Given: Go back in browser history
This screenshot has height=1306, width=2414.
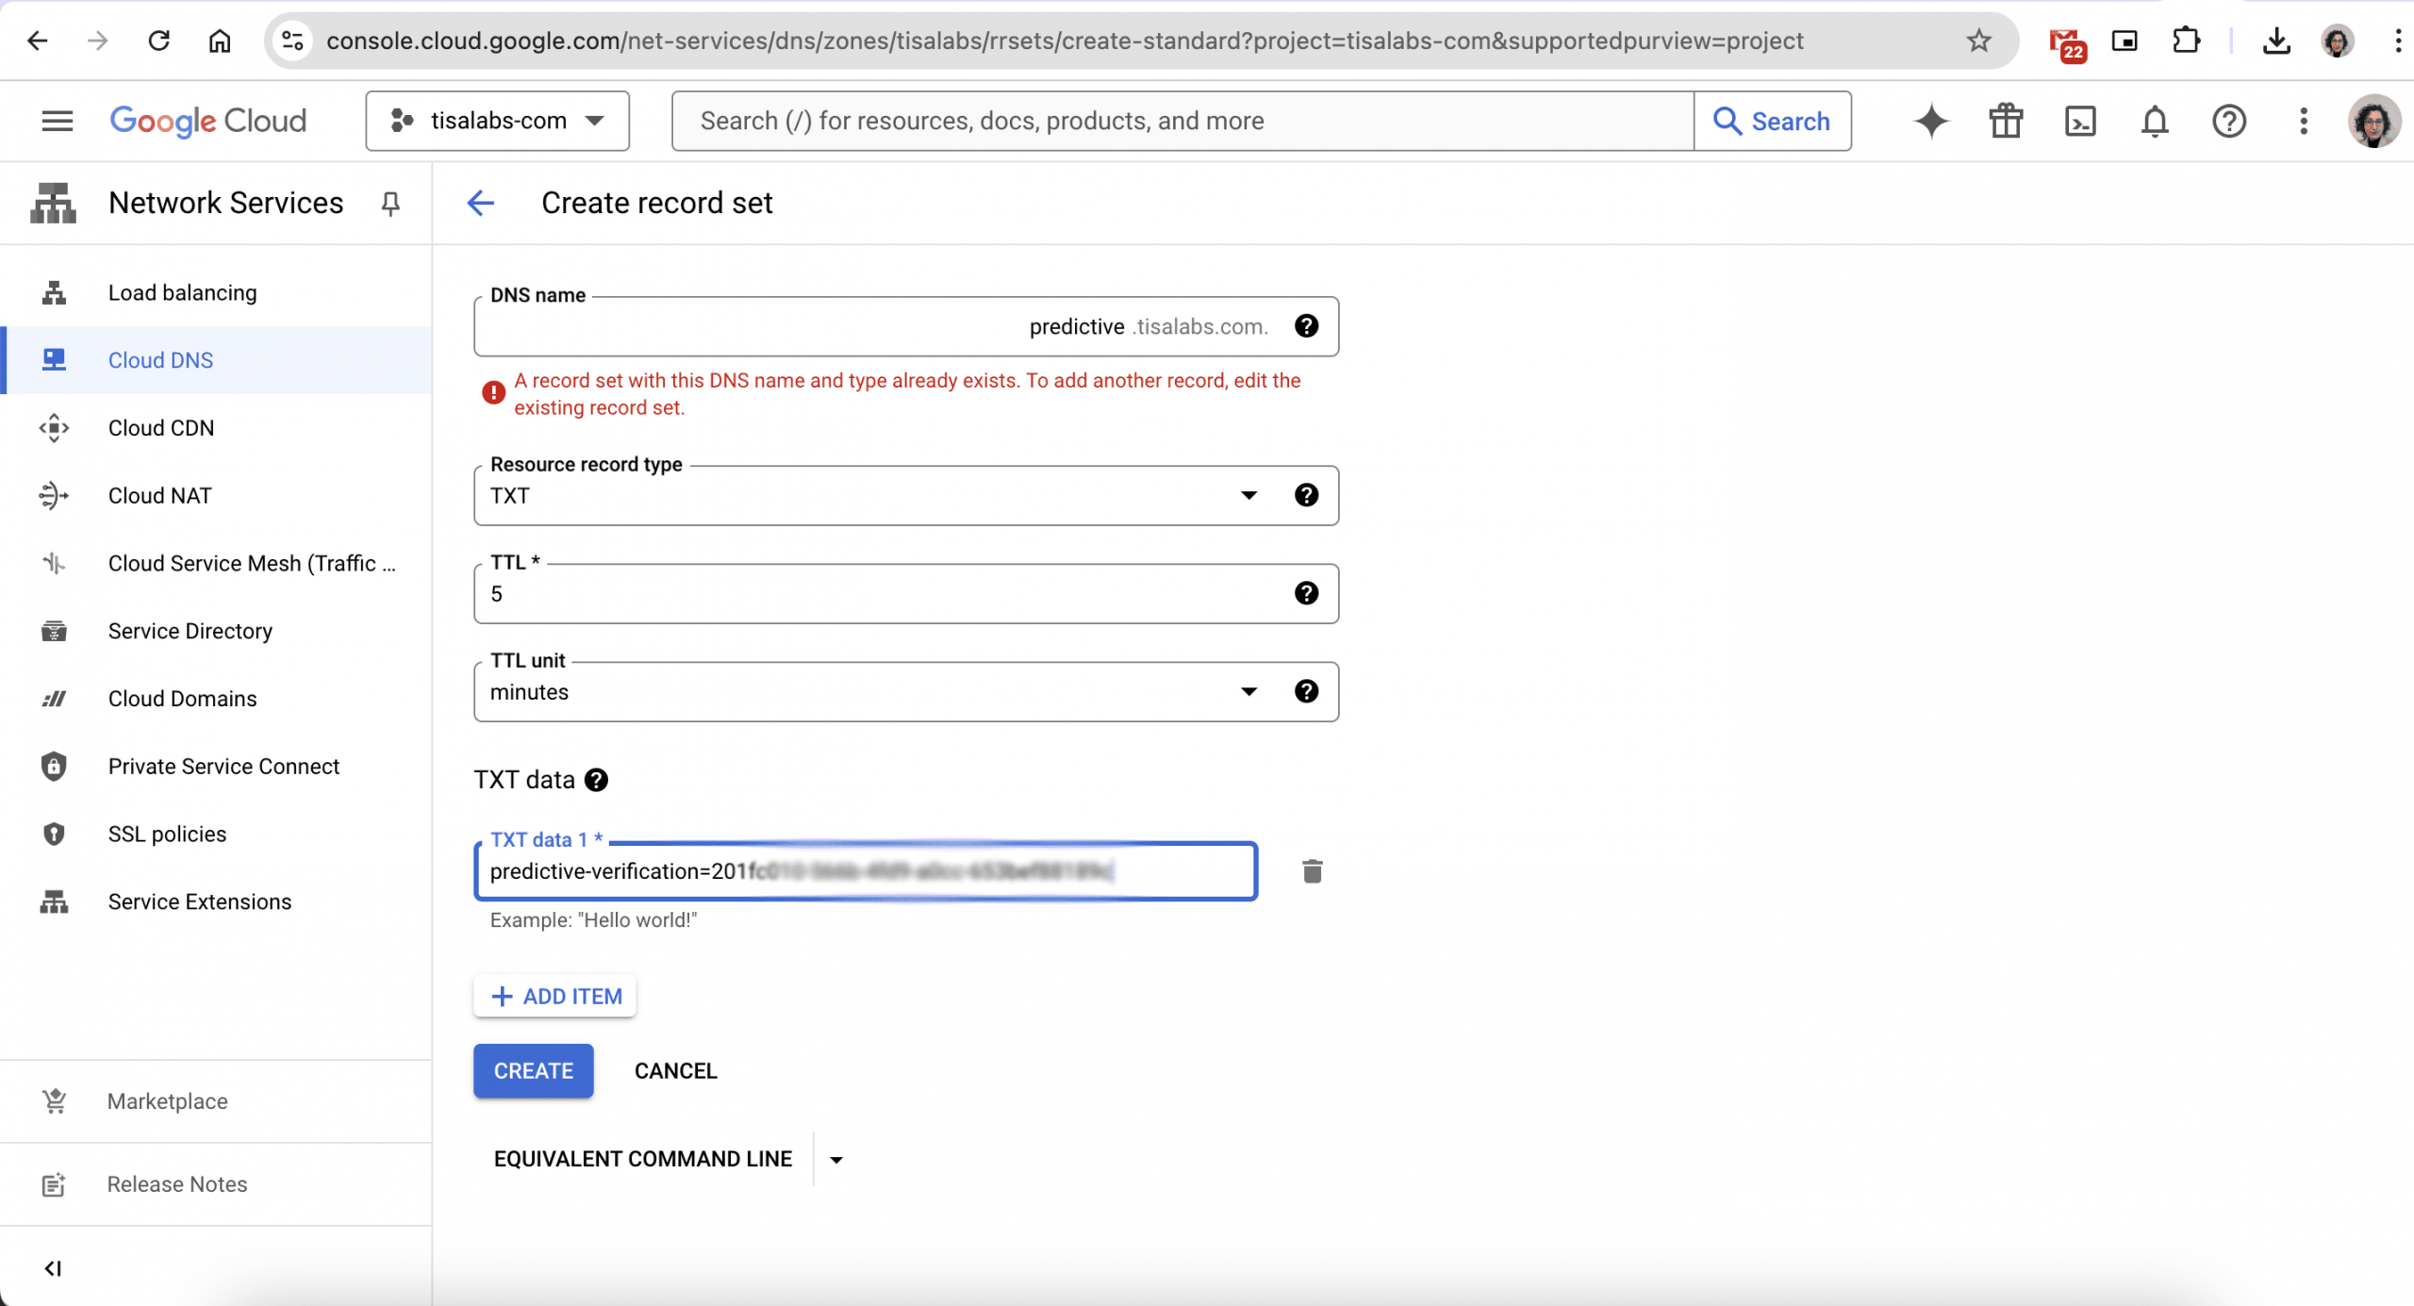Looking at the screenshot, I should click(38, 41).
